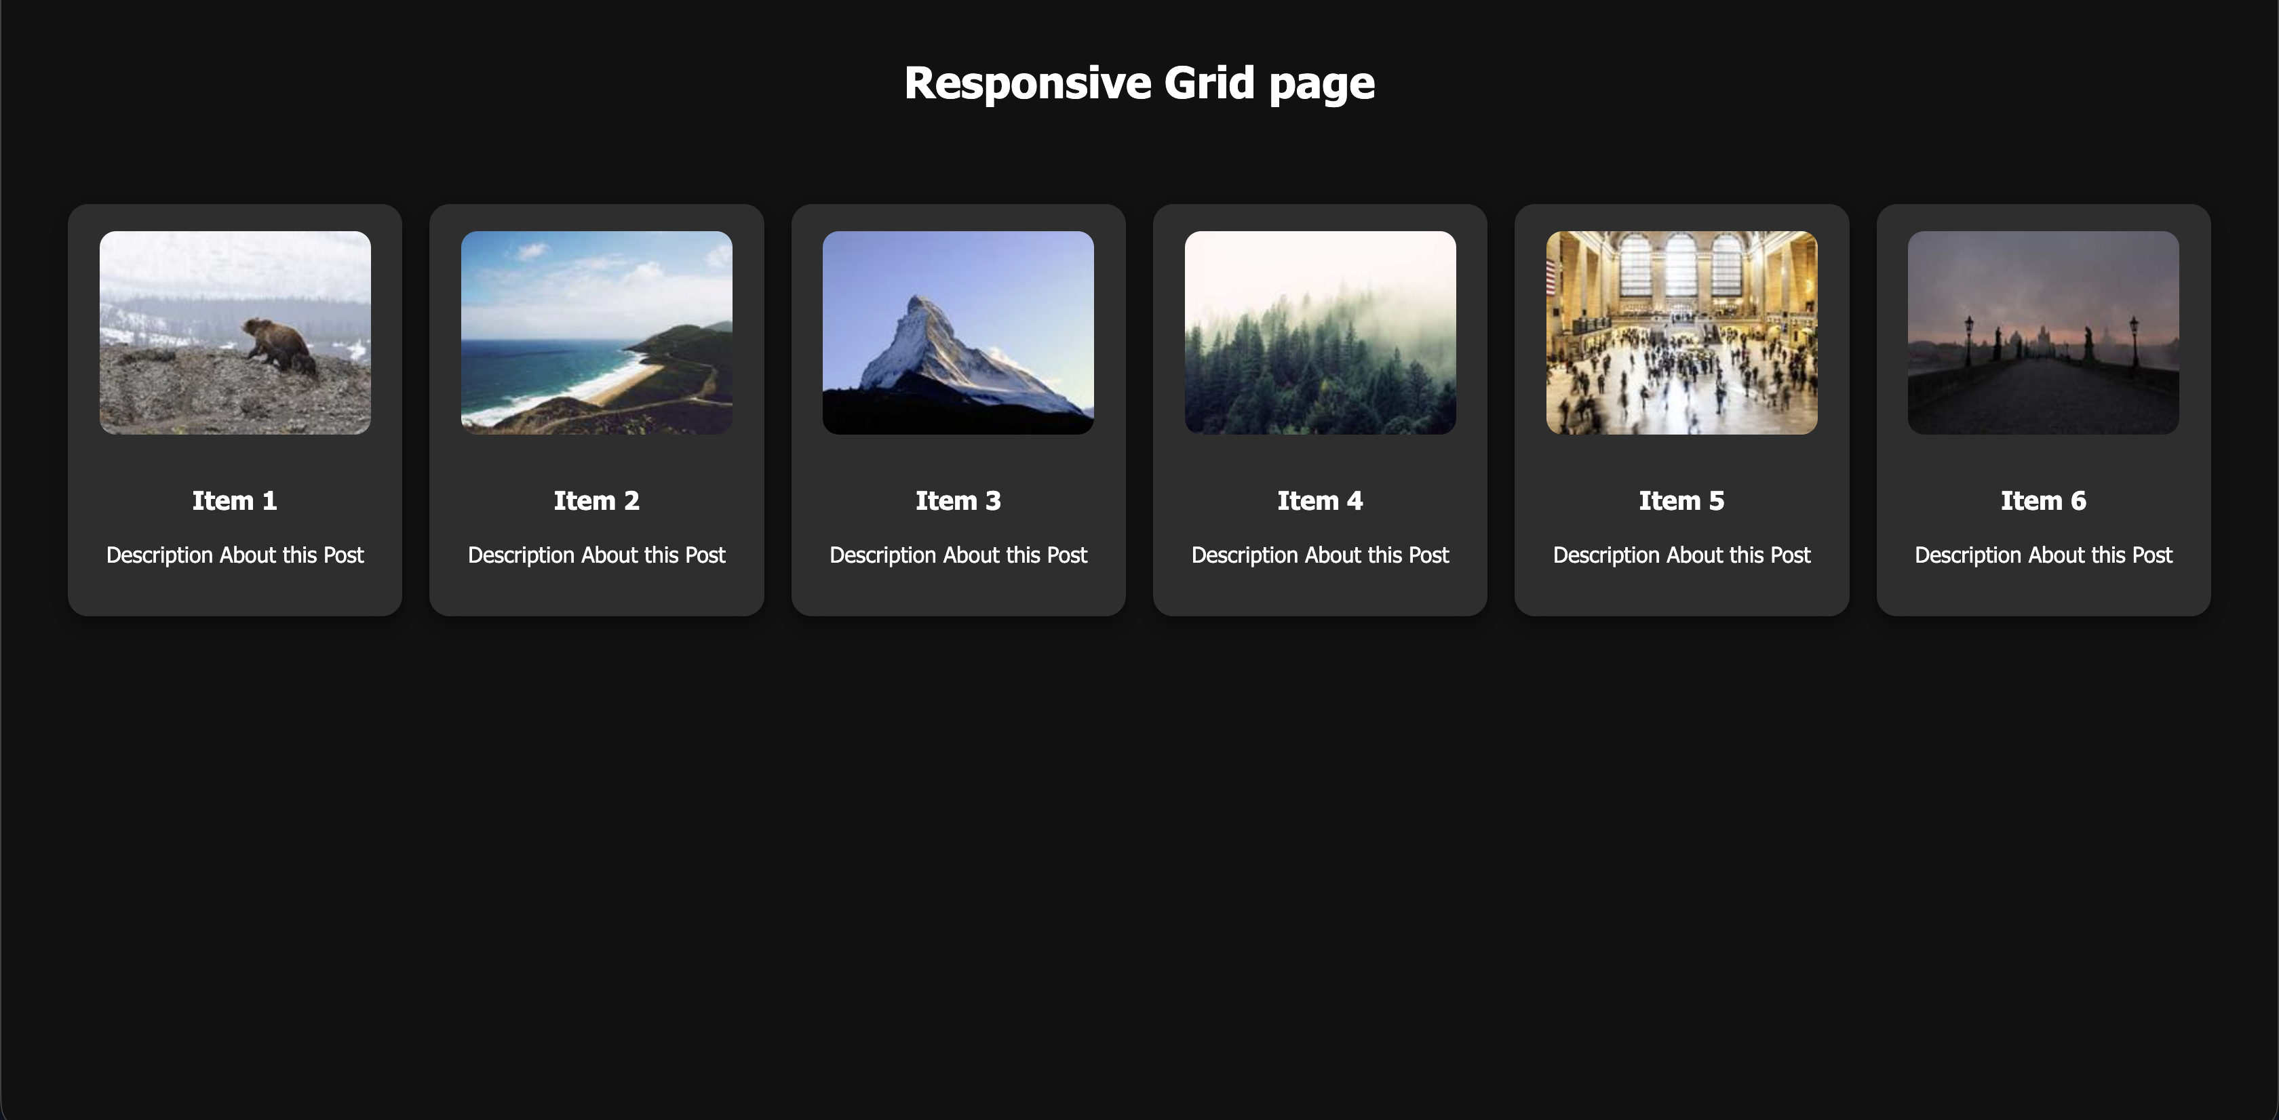Click the bear photo in Item 1
Image resolution: width=2279 pixels, height=1120 pixels.
click(x=235, y=332)
